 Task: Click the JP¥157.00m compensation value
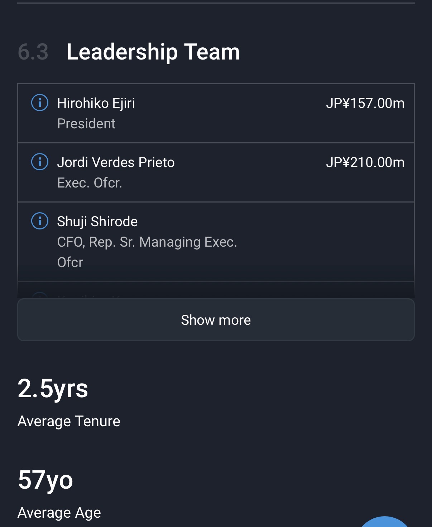365,103
